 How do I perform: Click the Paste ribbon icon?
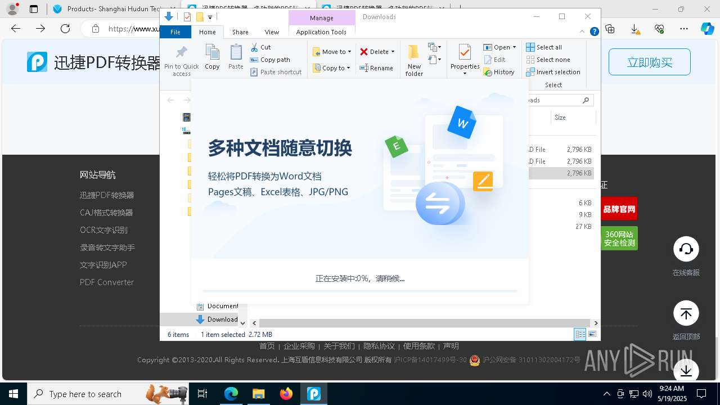click(x=236, y=58)
